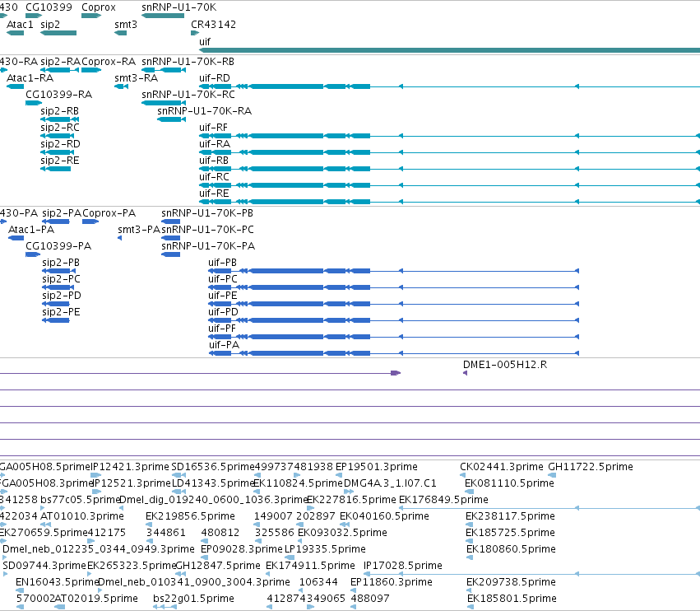Select the CR43142 gene glyph
This screenshot has width=700, height=611.
195,33
